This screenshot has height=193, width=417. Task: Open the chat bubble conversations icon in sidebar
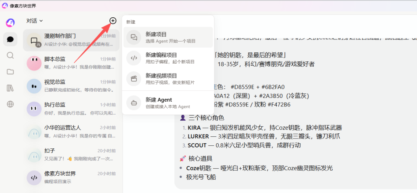click(10, 39)
